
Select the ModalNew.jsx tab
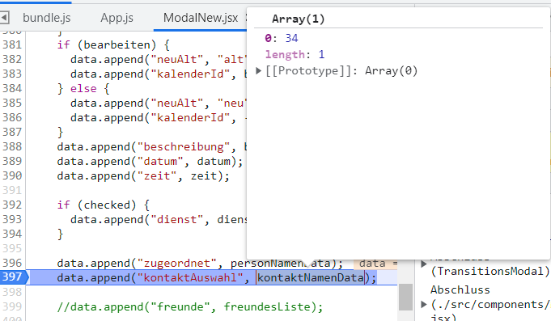point(201,18)
